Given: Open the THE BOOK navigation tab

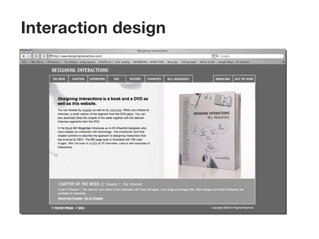Looking at the screenshot, I should 59,79.
